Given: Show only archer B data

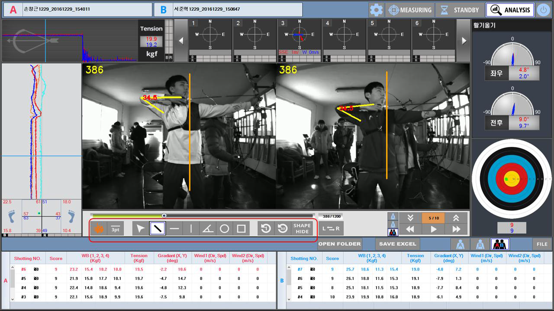Looking at the screenshot, I should click(x=480, y=244).
